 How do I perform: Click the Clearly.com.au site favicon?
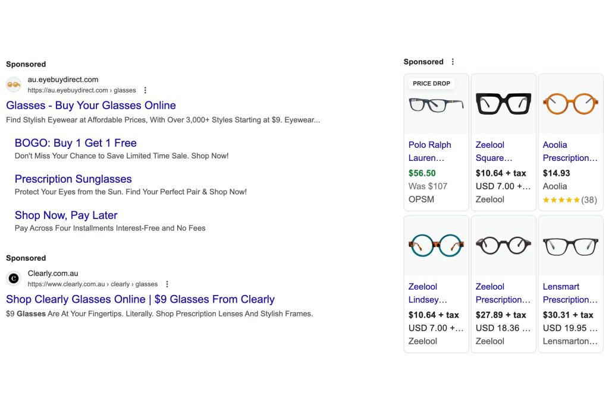click(14, 278)
